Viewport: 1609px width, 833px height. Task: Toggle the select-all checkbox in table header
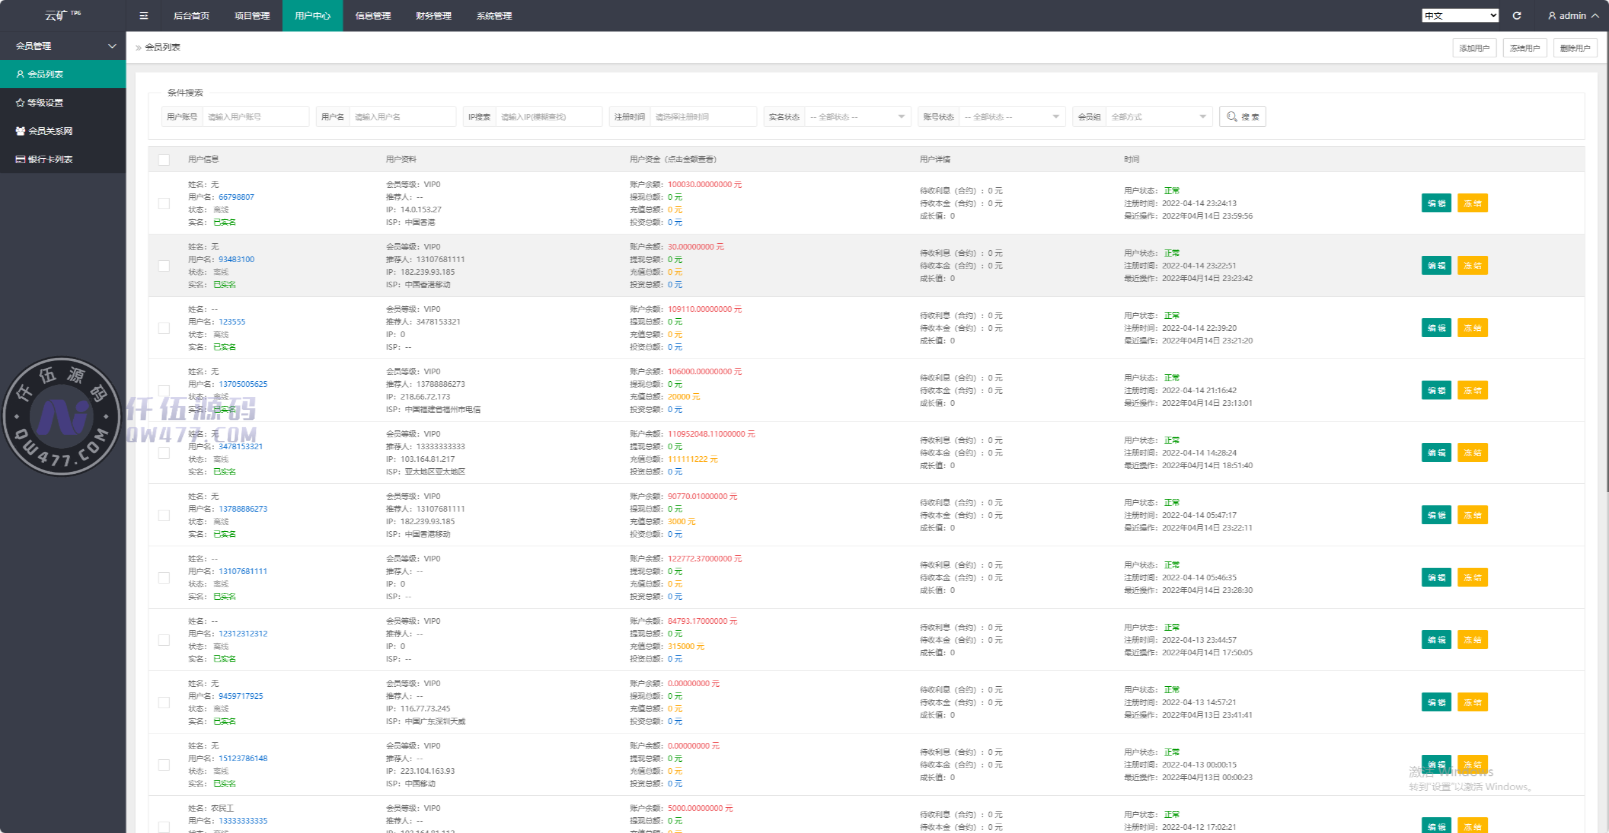pos(164,159)
